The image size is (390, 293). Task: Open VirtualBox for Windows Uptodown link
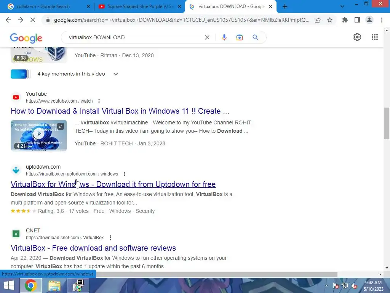coord(113,184)
